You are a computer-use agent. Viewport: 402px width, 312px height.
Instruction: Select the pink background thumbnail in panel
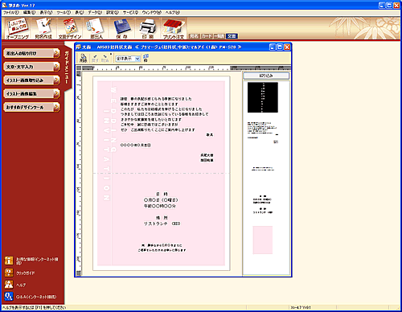(x=263, y=240)
